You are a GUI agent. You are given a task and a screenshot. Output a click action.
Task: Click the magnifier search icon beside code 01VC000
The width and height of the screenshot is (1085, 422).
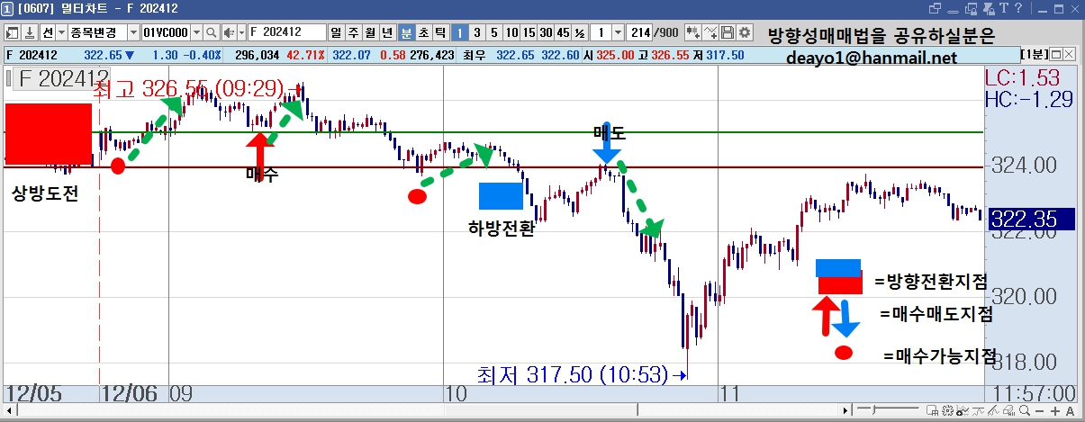click(x=211, y=32)
